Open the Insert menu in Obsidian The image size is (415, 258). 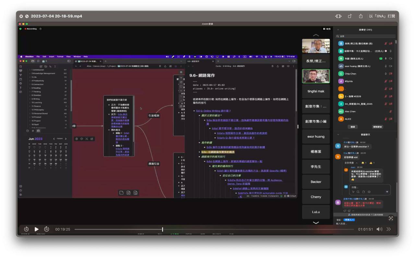pyautogui.click(x=52, y=56)
